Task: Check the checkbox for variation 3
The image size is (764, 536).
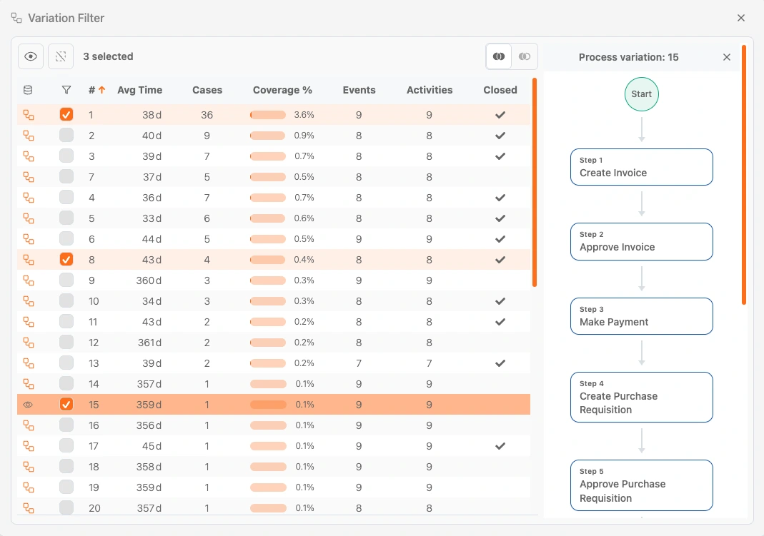Action: 66,156
